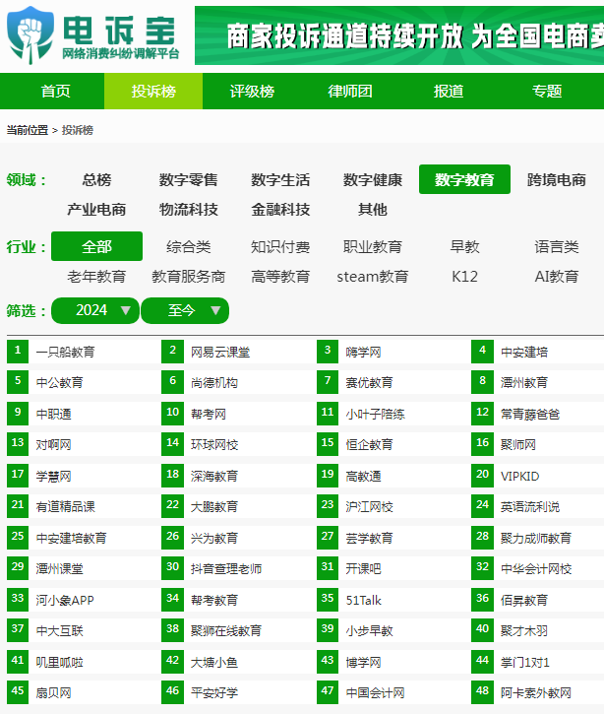Filter industry by K12
Screen dimensions: 604x714
(464, 276)
